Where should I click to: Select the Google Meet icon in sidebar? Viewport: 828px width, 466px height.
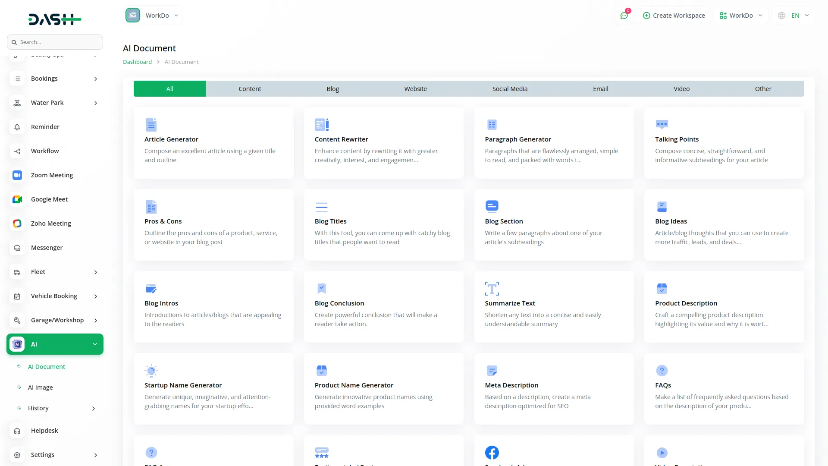pyautogui.click(x=17, y=199)
